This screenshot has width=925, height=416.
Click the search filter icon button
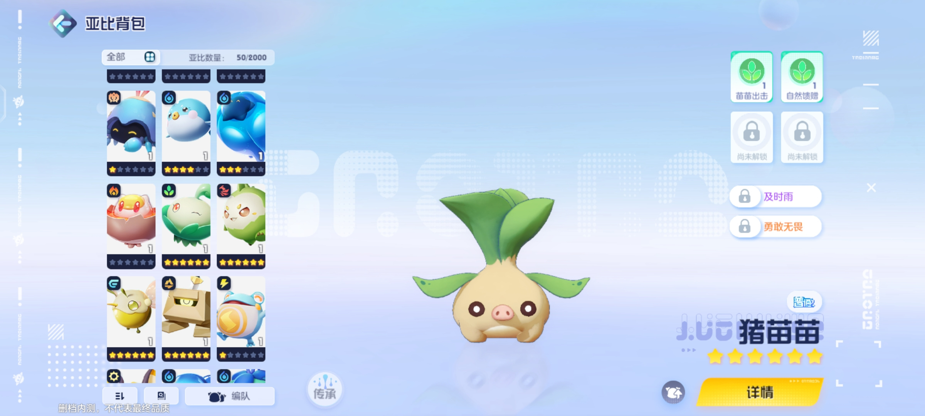[x=161, y=396]
